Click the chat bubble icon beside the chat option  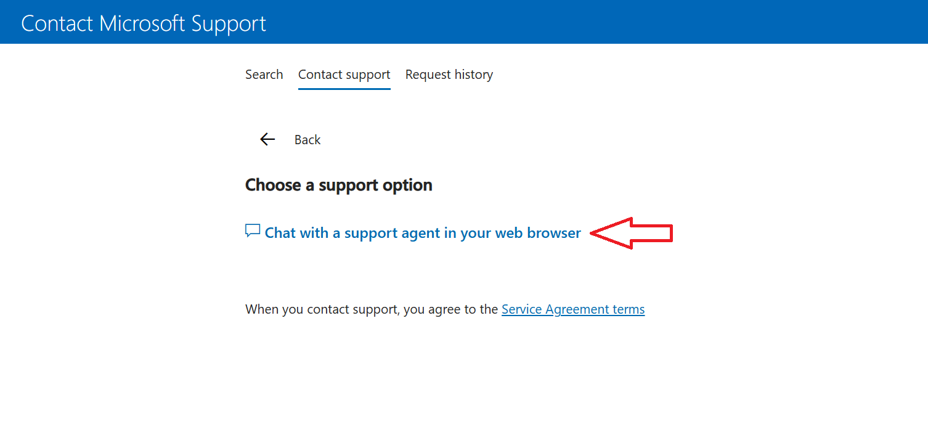pyautogui.click(x=252, y=230)
